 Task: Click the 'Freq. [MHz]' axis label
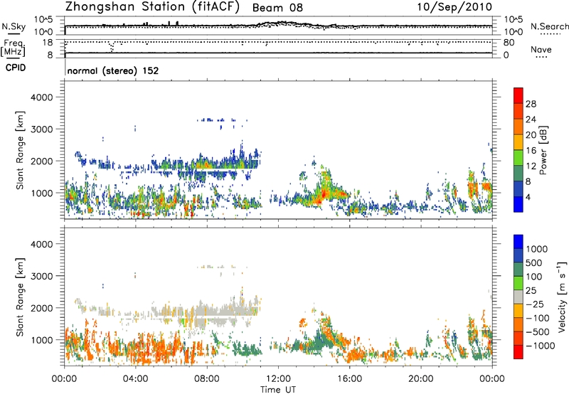[13, 48]
